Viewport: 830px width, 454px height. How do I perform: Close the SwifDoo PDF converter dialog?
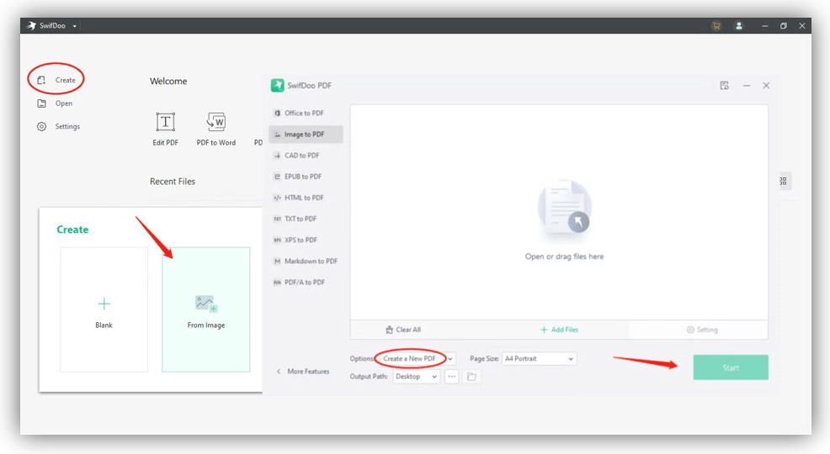click(x=766, y=86)
